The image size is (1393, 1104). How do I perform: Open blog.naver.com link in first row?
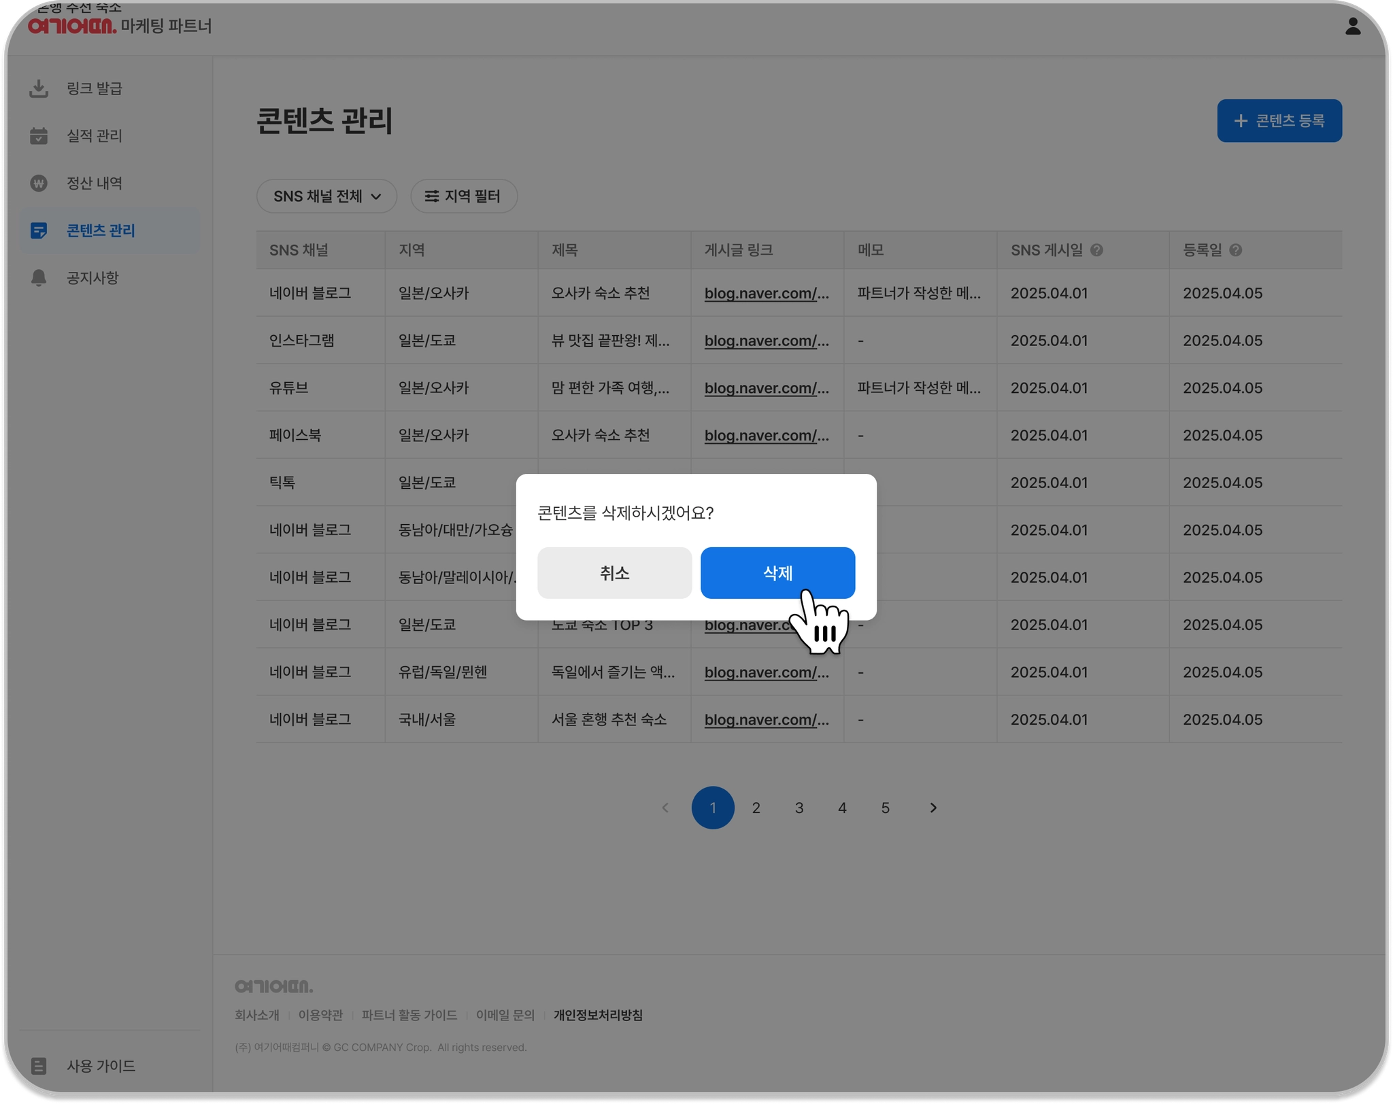767,294
